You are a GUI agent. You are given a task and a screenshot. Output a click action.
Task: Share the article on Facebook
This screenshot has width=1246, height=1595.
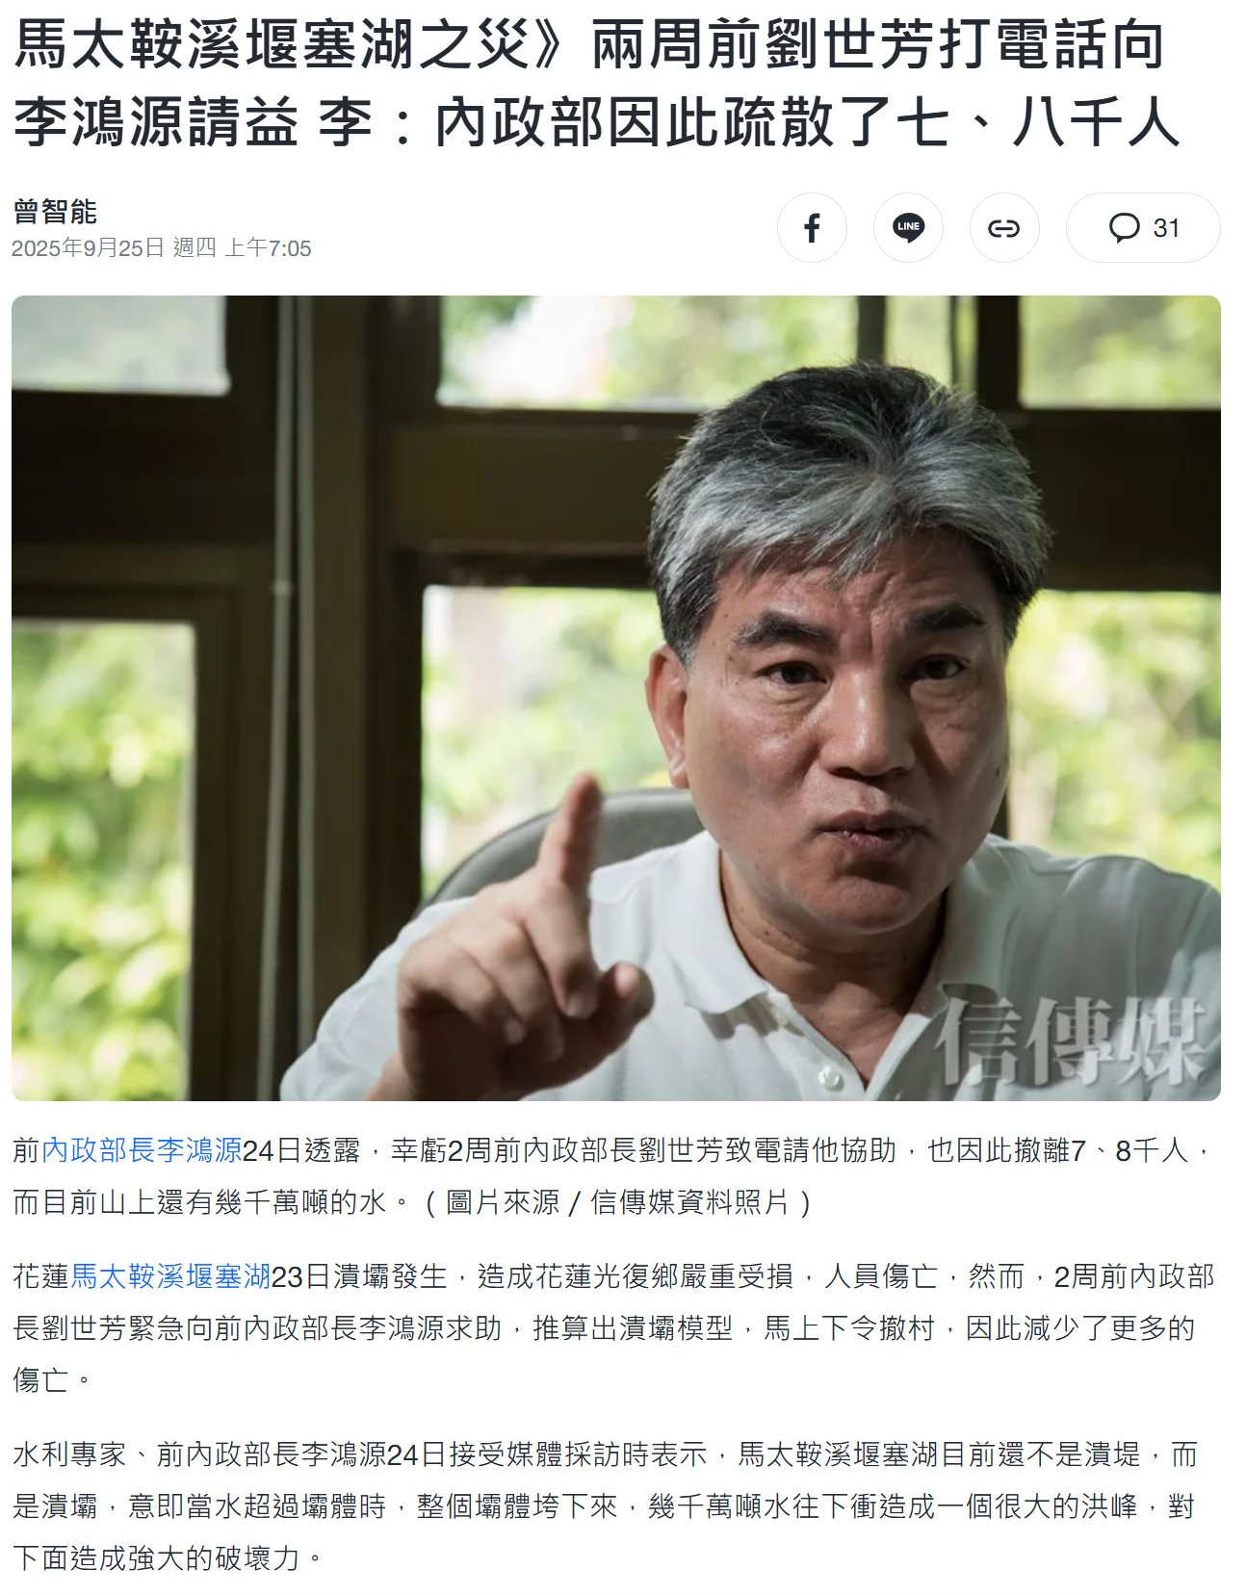[812, 228]
